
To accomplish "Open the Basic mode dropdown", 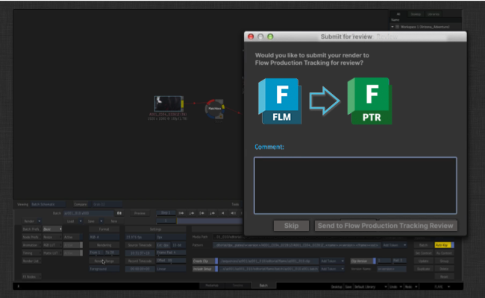I will pos(52,229).
